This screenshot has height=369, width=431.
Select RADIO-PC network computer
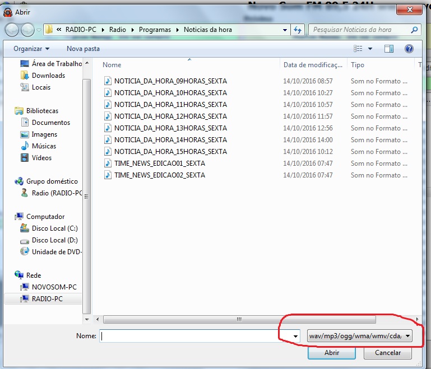coord(43,298)
